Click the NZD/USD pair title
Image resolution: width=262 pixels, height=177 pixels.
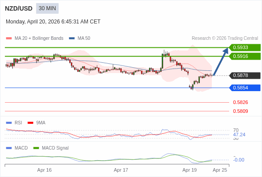pyautogui.click(x=19, y=8)
